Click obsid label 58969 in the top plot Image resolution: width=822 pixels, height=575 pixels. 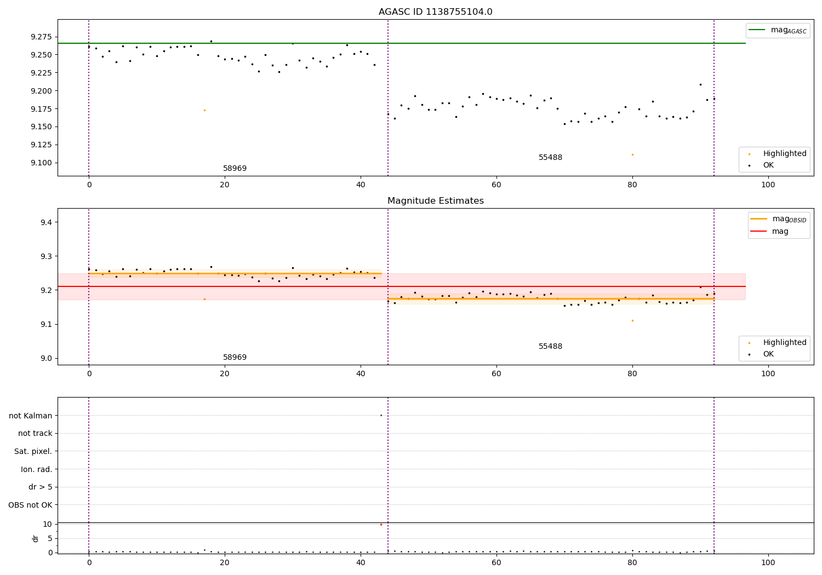pos(235,169)
